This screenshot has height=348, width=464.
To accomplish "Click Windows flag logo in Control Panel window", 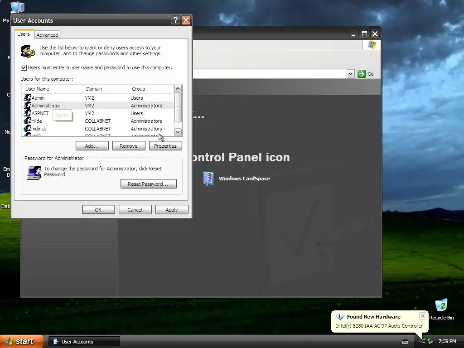I will (372, 45).
